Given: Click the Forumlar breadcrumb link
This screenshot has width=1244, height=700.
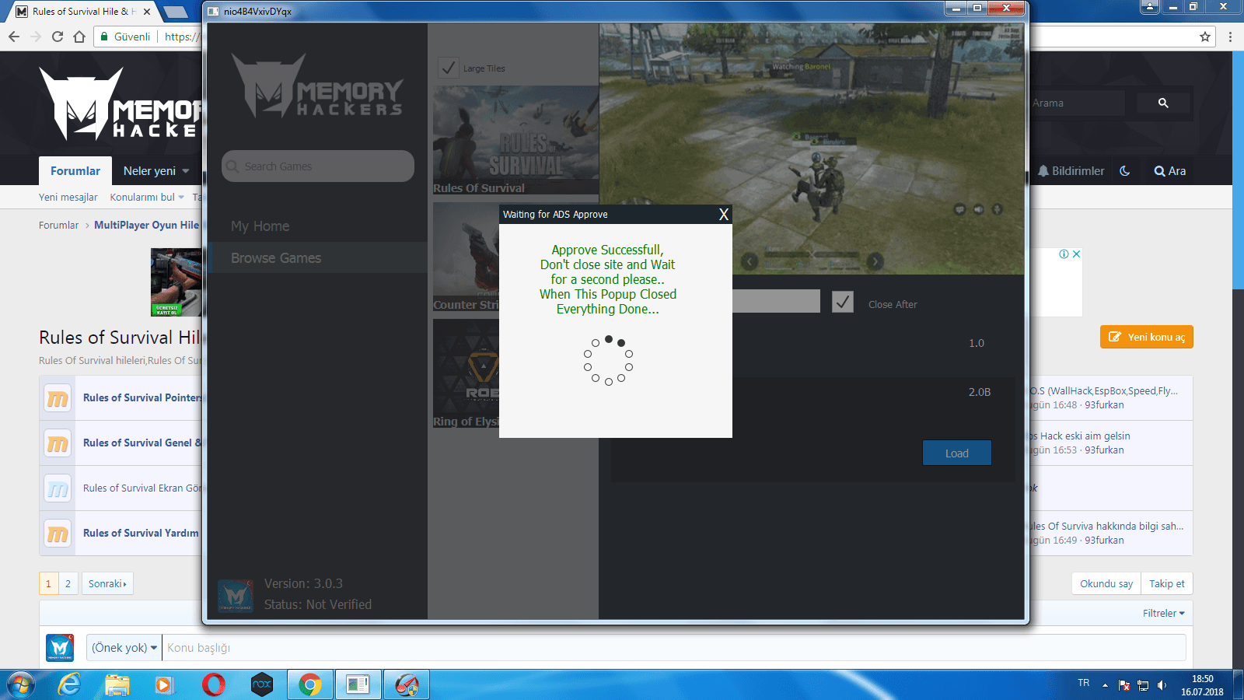Looking at the screenshot, I should (59, 226).
